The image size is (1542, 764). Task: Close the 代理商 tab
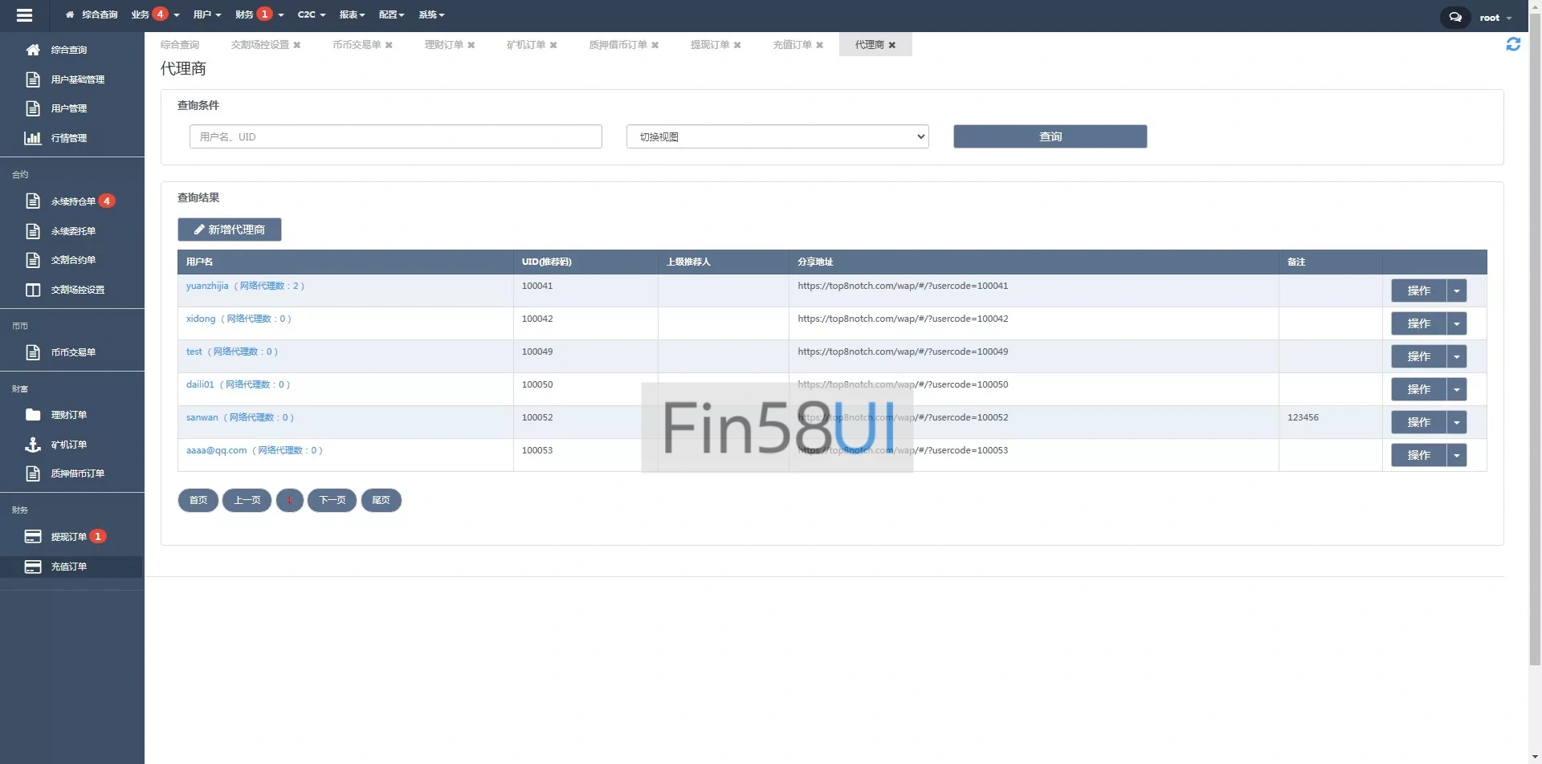tap(892, 45)
